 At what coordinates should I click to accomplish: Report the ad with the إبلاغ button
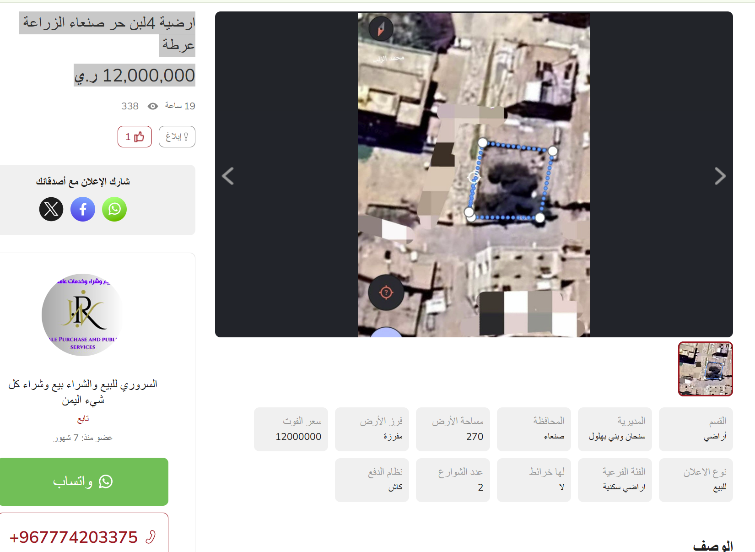(x=177, y=136)
